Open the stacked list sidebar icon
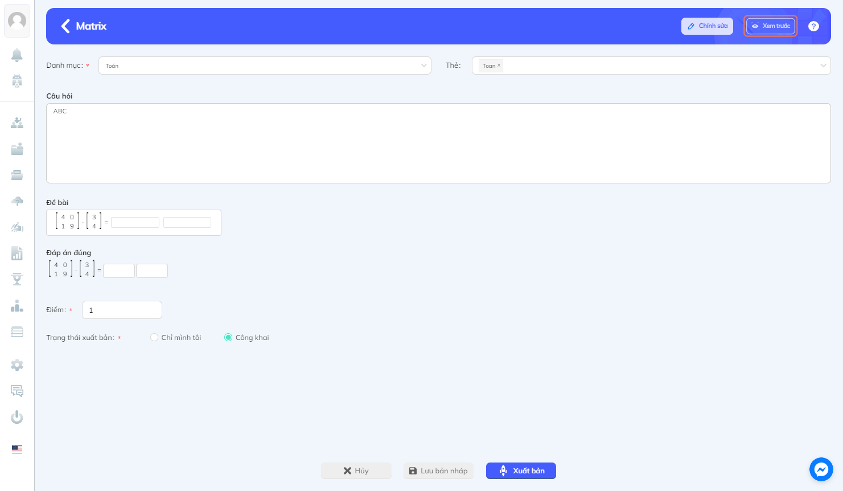Image resolution: width=843 pixels, height=491 pixels. (17, 332)
